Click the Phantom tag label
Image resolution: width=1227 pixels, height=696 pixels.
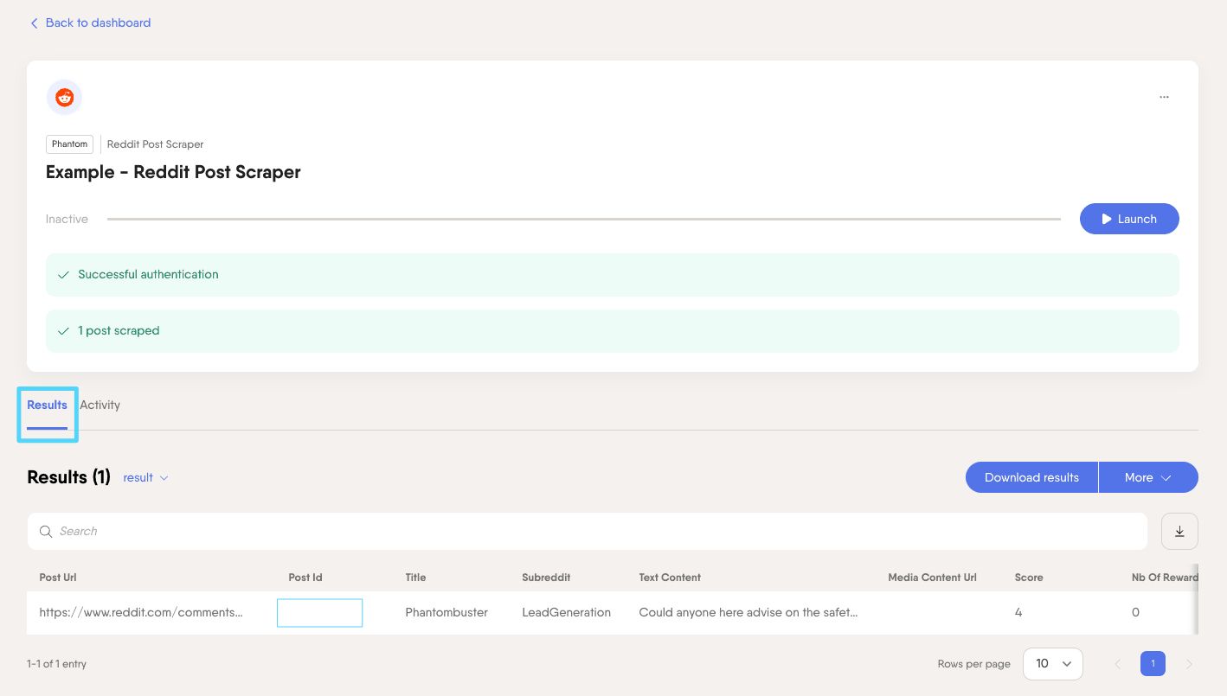69,144
